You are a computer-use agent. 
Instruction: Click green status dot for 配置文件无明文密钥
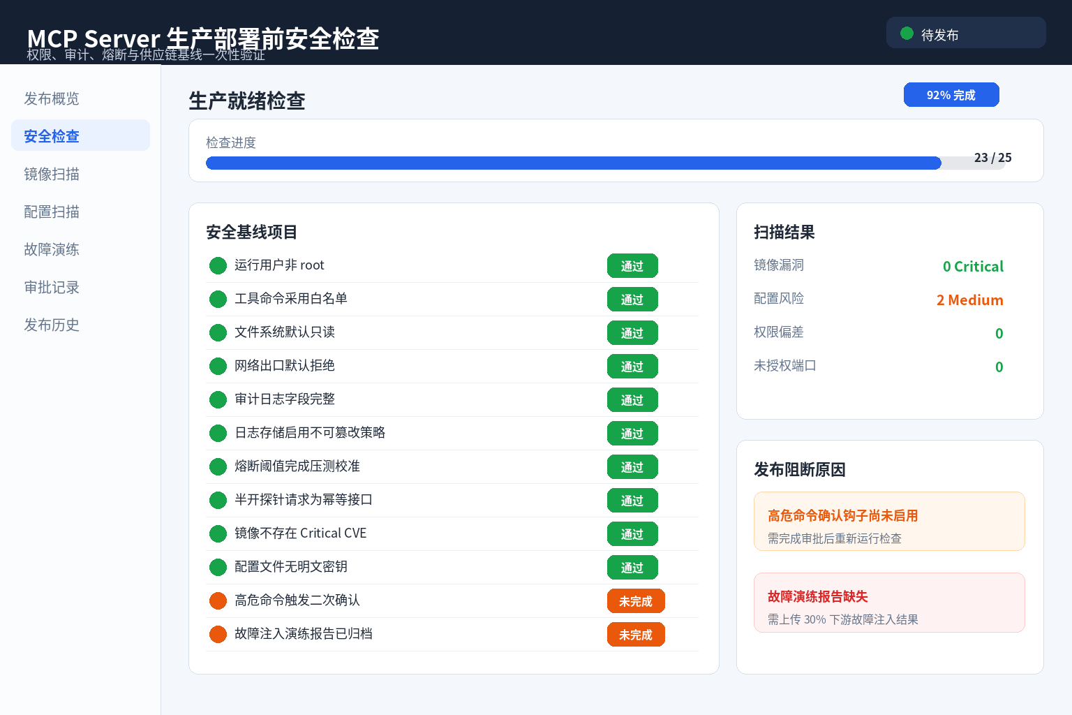tap(218, 567)
